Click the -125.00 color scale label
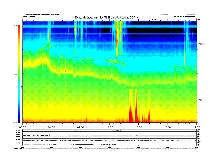The height and width of the screenshot is (164, 212). 15,26
